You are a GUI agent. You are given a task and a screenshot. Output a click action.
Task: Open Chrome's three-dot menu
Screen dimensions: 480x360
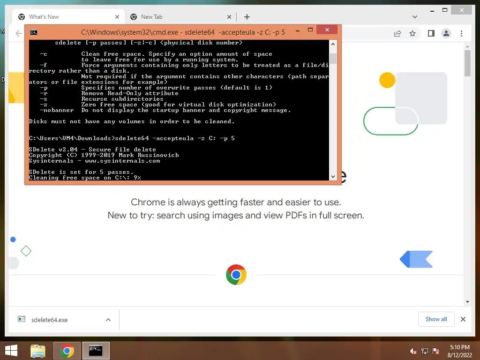pos(461,33)
